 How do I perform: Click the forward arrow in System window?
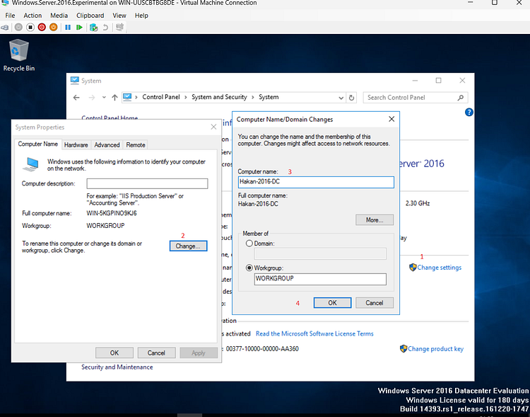tap(92, 98)
